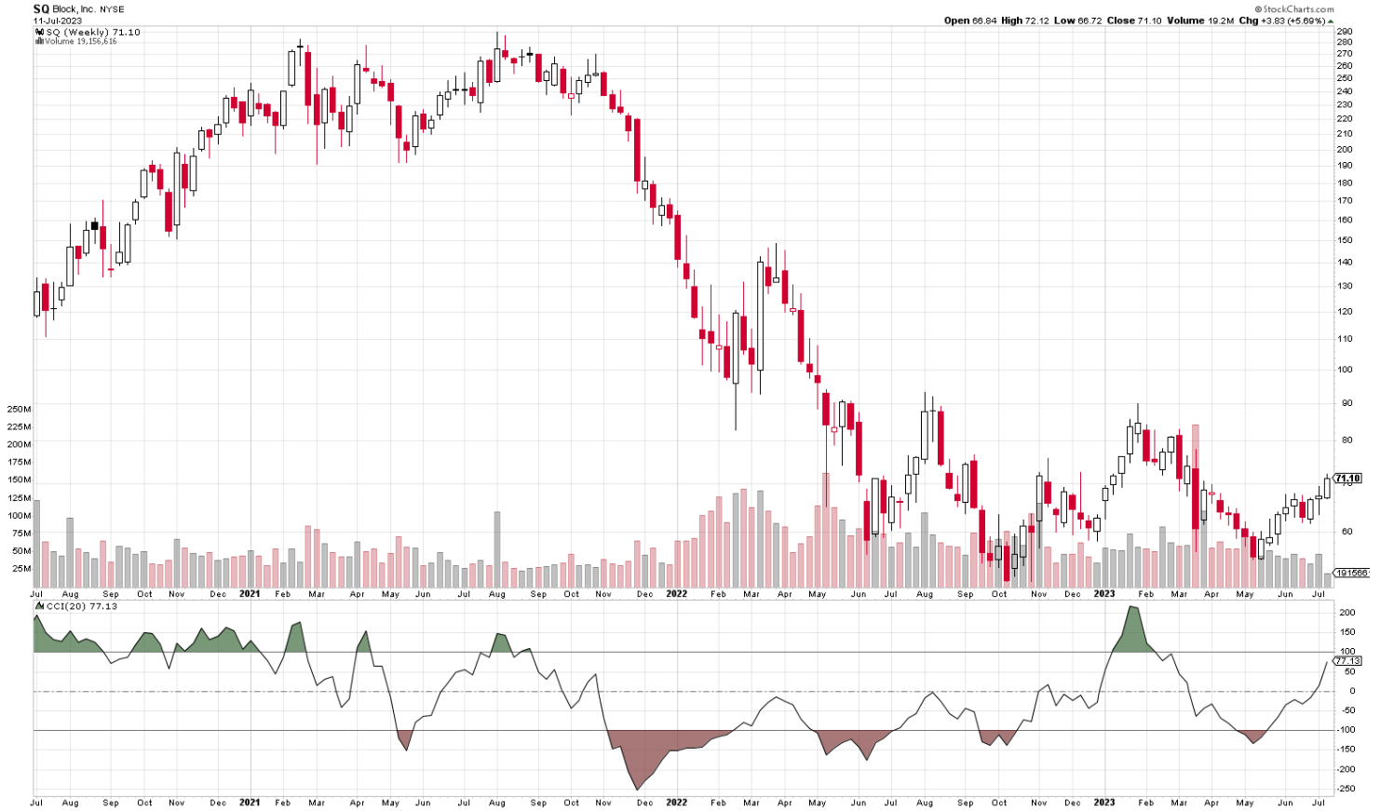Click the NYSE exchange label
The width and height of the screenshot is (1394, 811).
pyautogui.click(x=112, y=9)
